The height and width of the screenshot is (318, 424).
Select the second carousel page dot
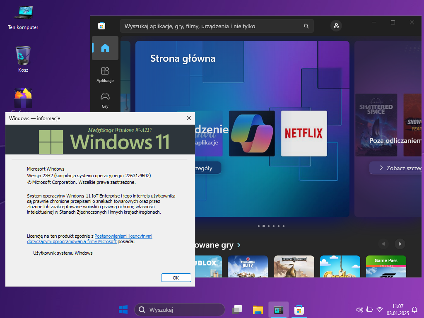(x=264, y=226)
